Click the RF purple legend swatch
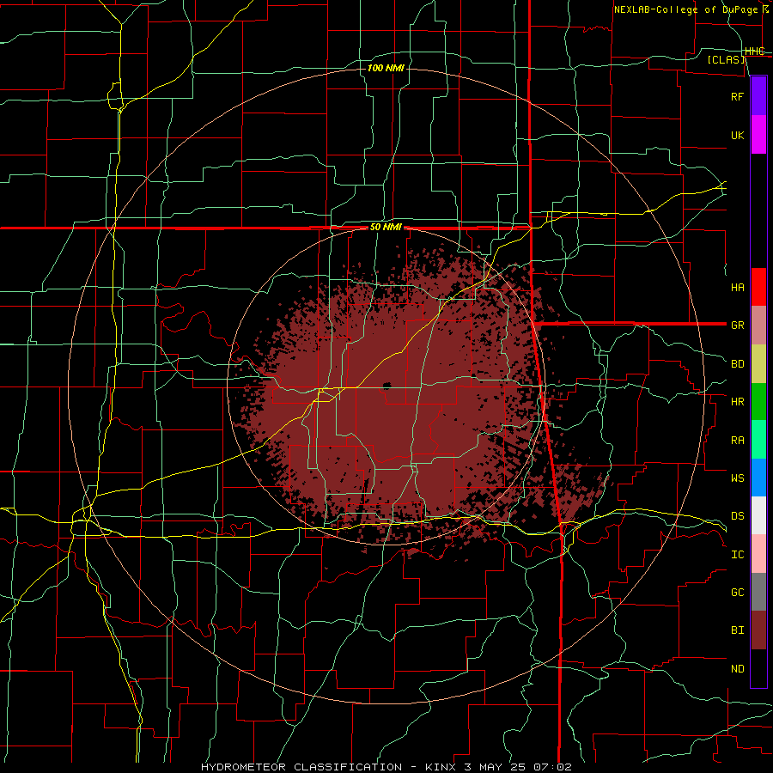Screen dimensions: 773x773 758,96
